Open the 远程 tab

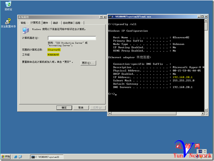click(78, 23)
